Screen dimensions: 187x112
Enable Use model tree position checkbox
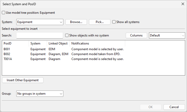point(4,13)
